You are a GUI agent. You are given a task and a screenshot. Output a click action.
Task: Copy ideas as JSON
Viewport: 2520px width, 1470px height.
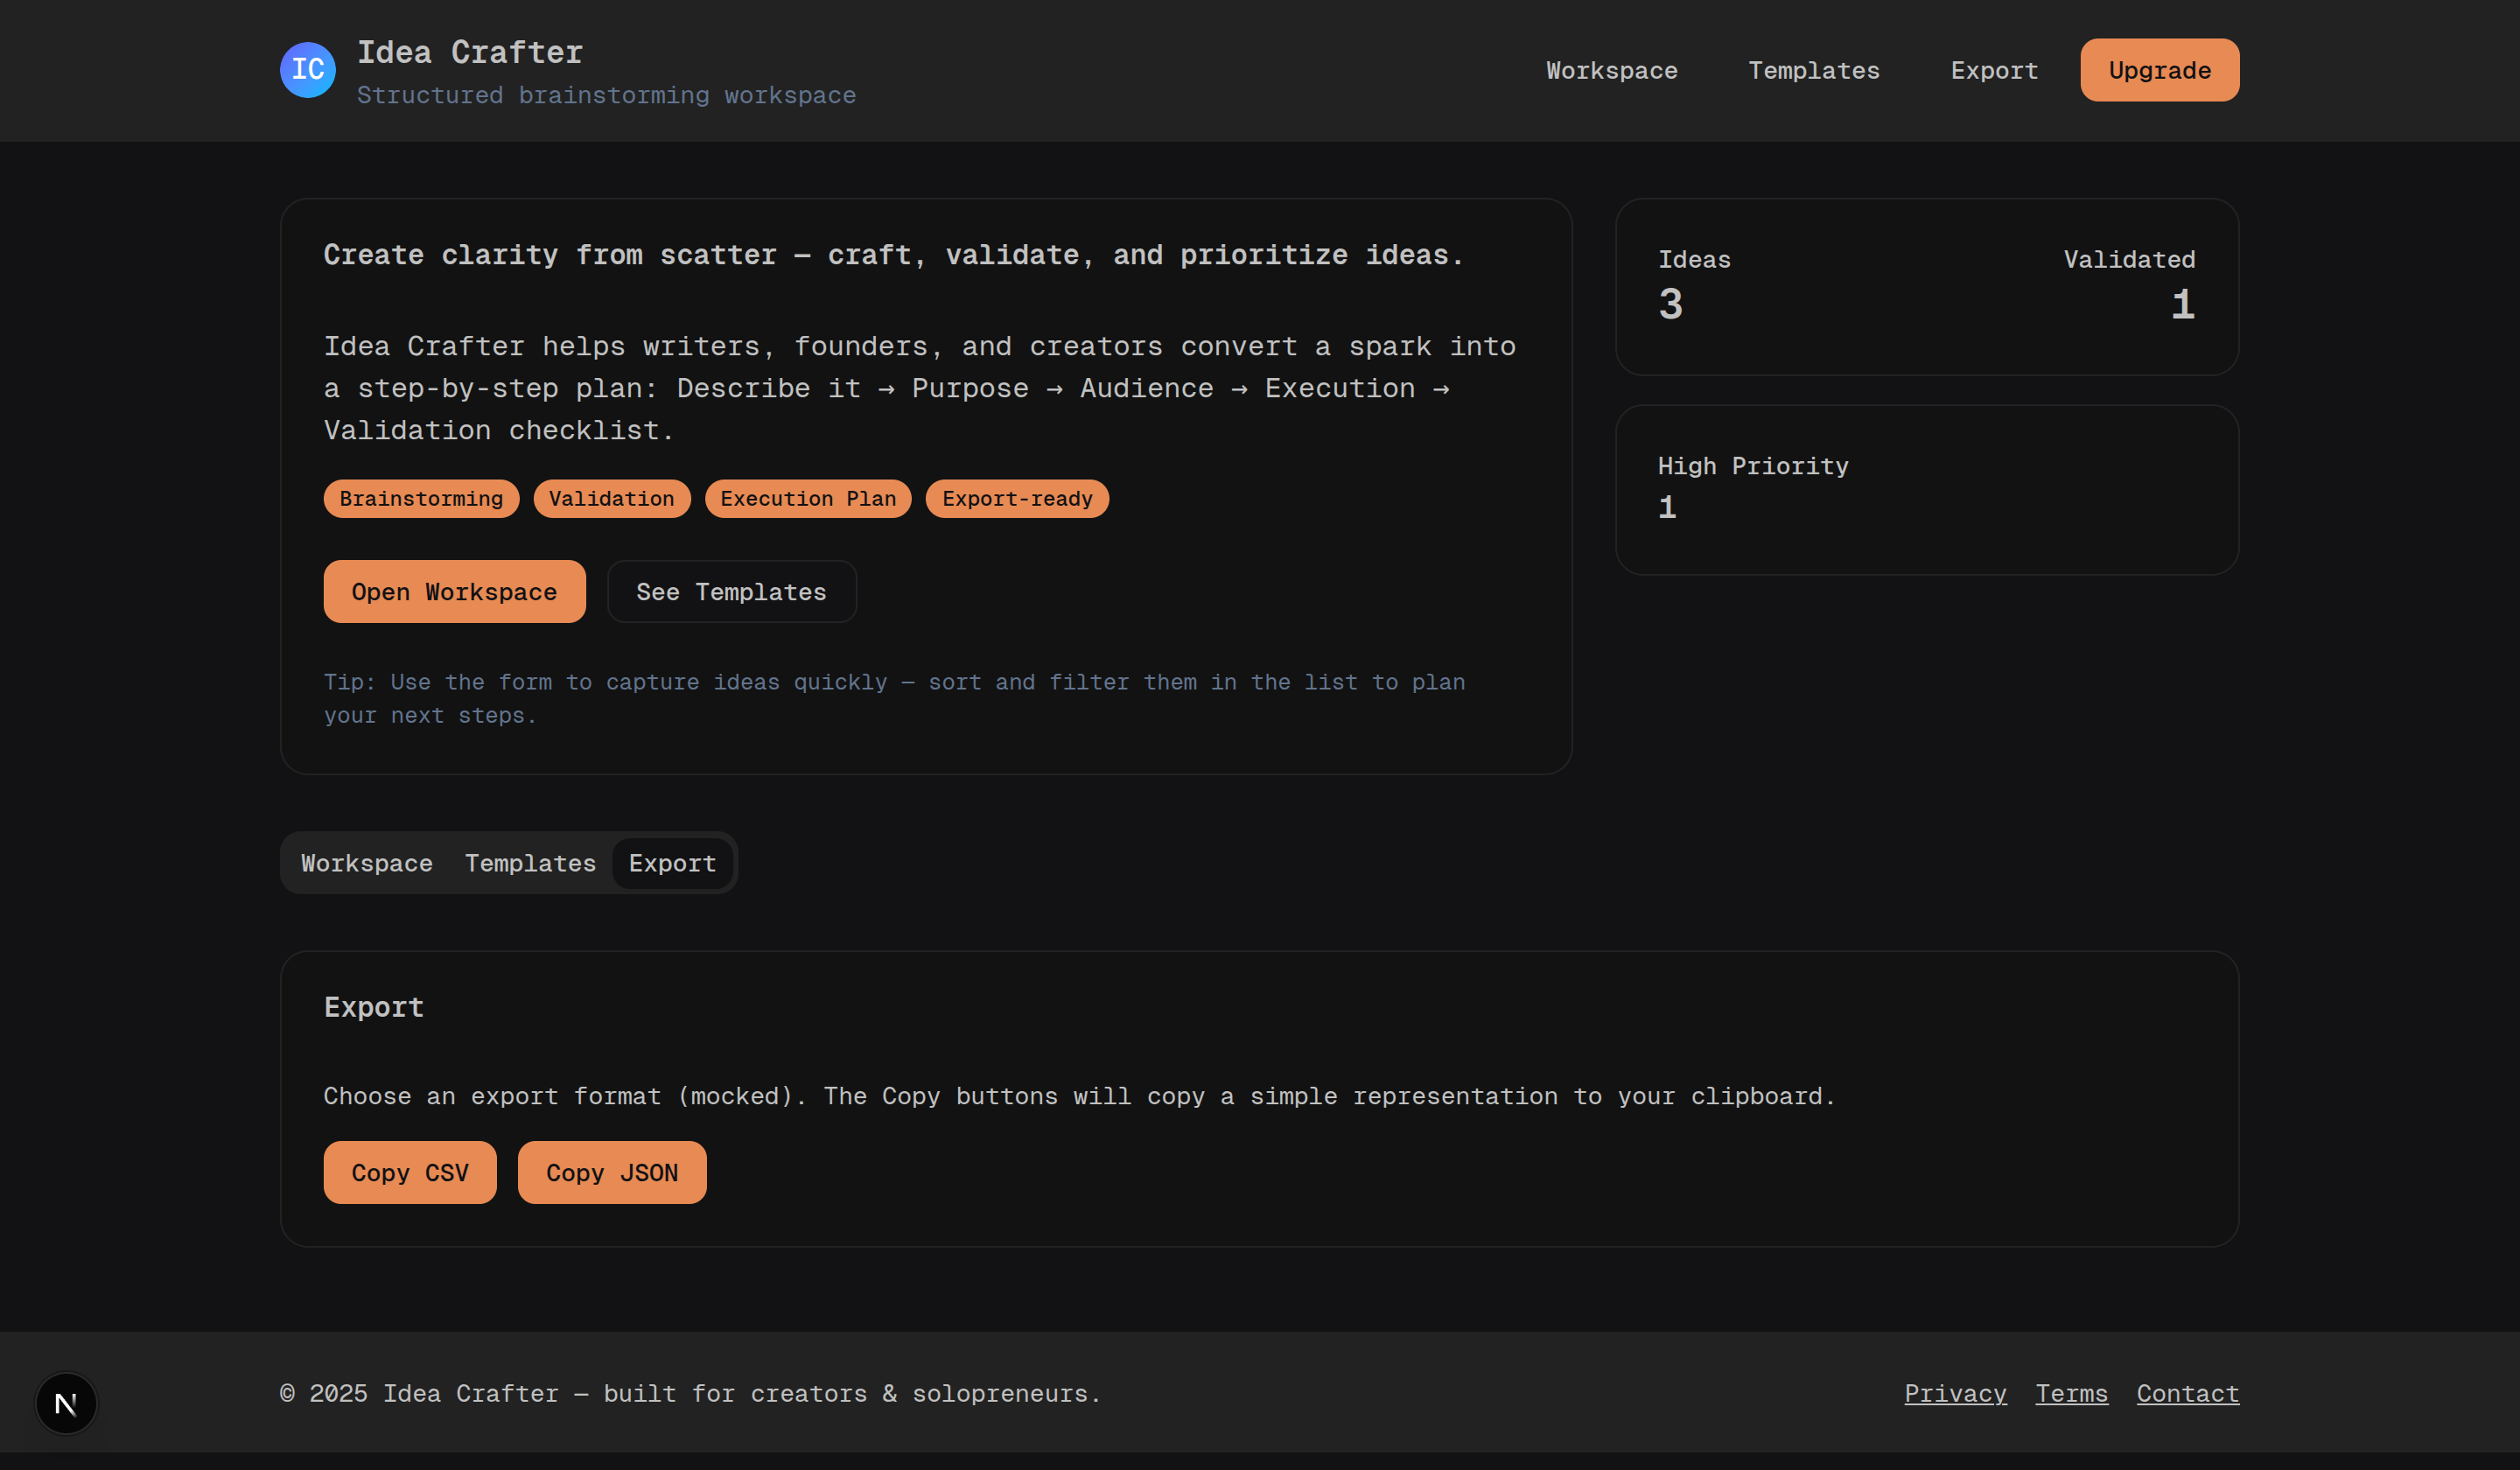coord(611,1172)
